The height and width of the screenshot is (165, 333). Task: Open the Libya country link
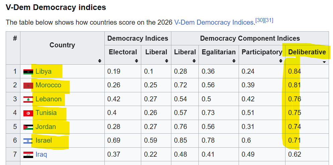pyautogui.click(x=44, y=71)
